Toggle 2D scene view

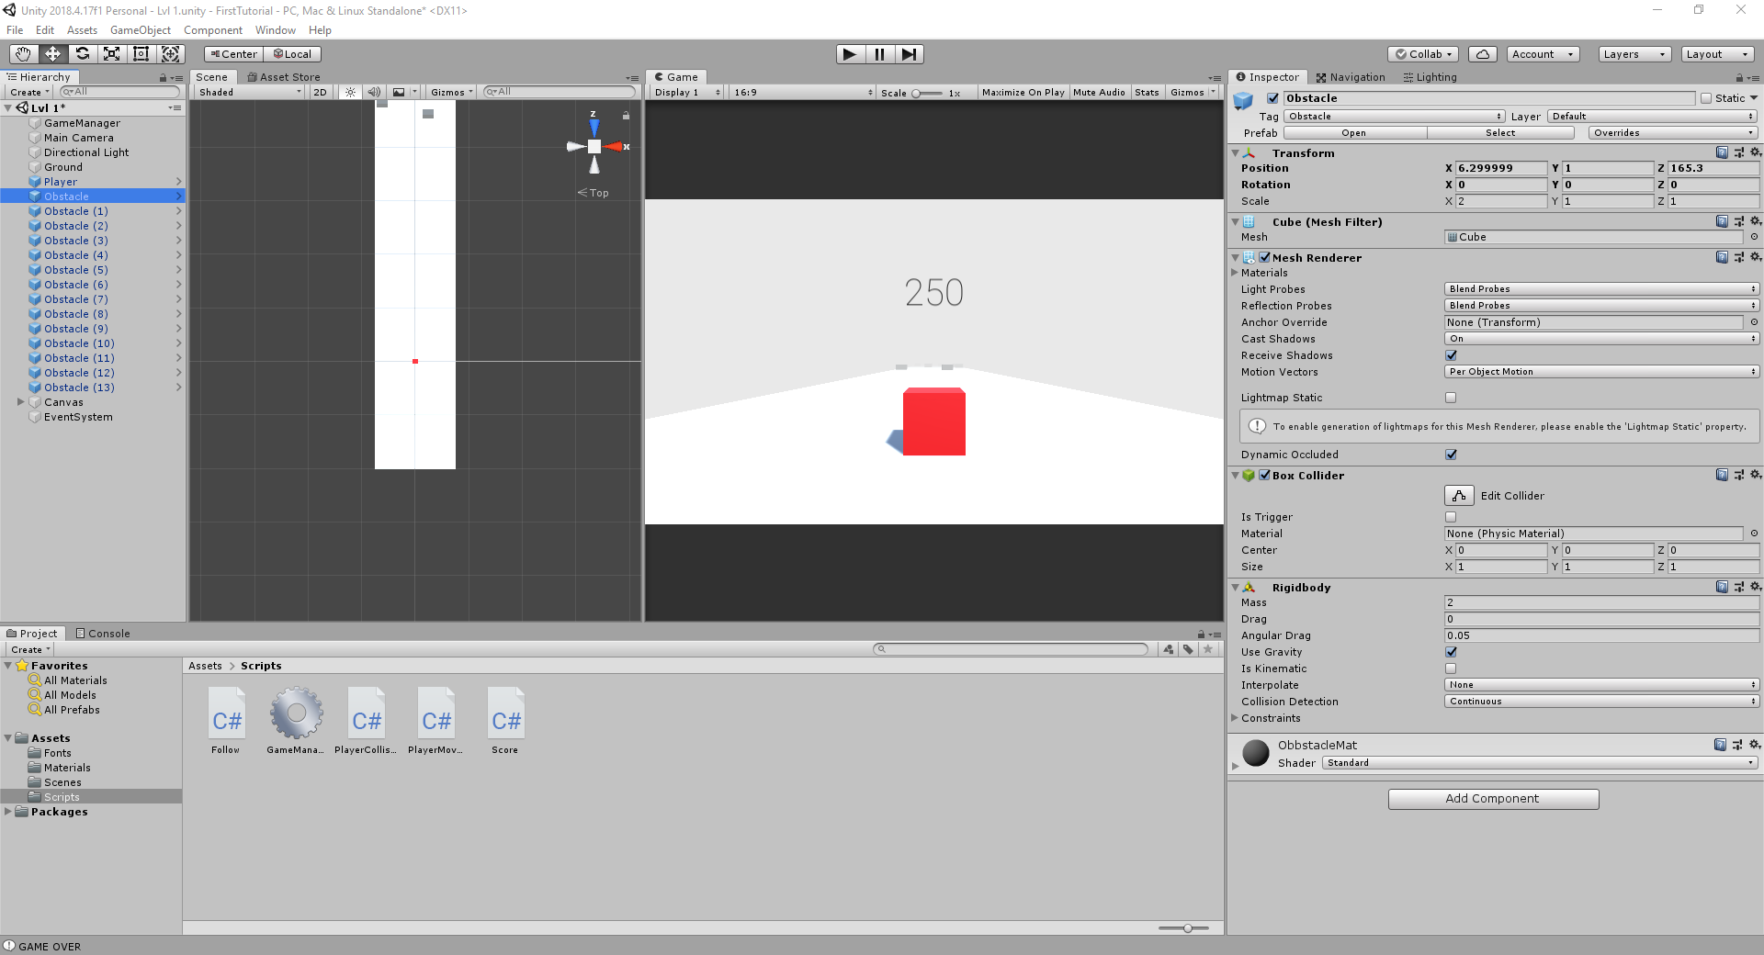click(x=320, y=92)
